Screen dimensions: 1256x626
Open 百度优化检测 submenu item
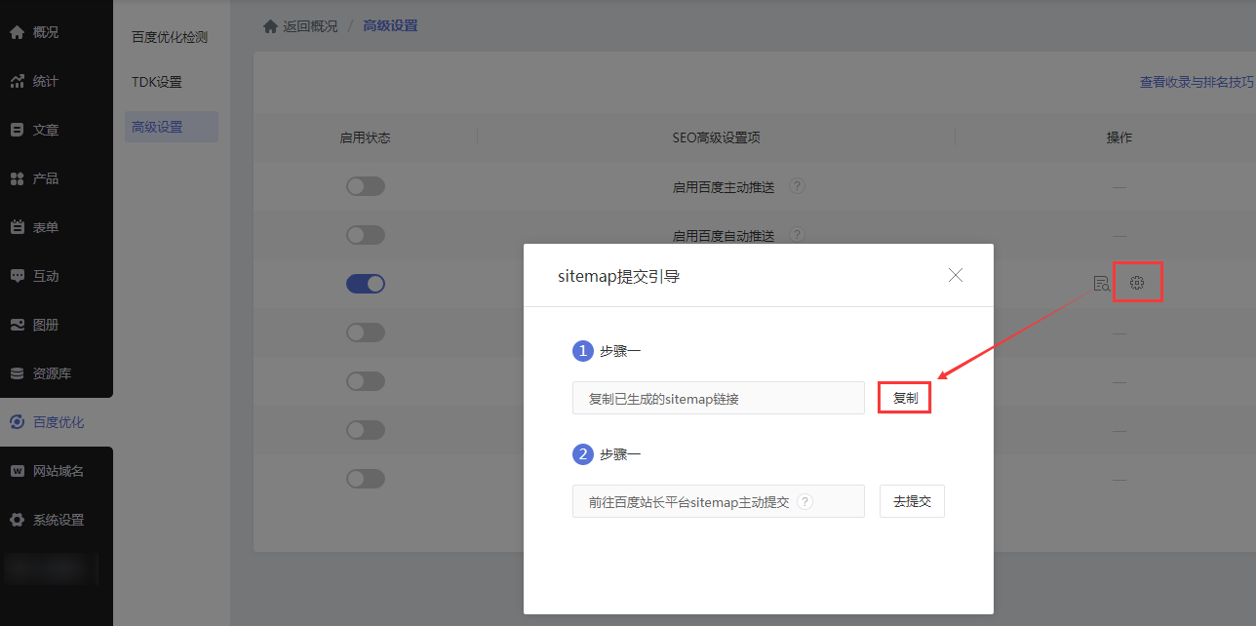[170, 37]
